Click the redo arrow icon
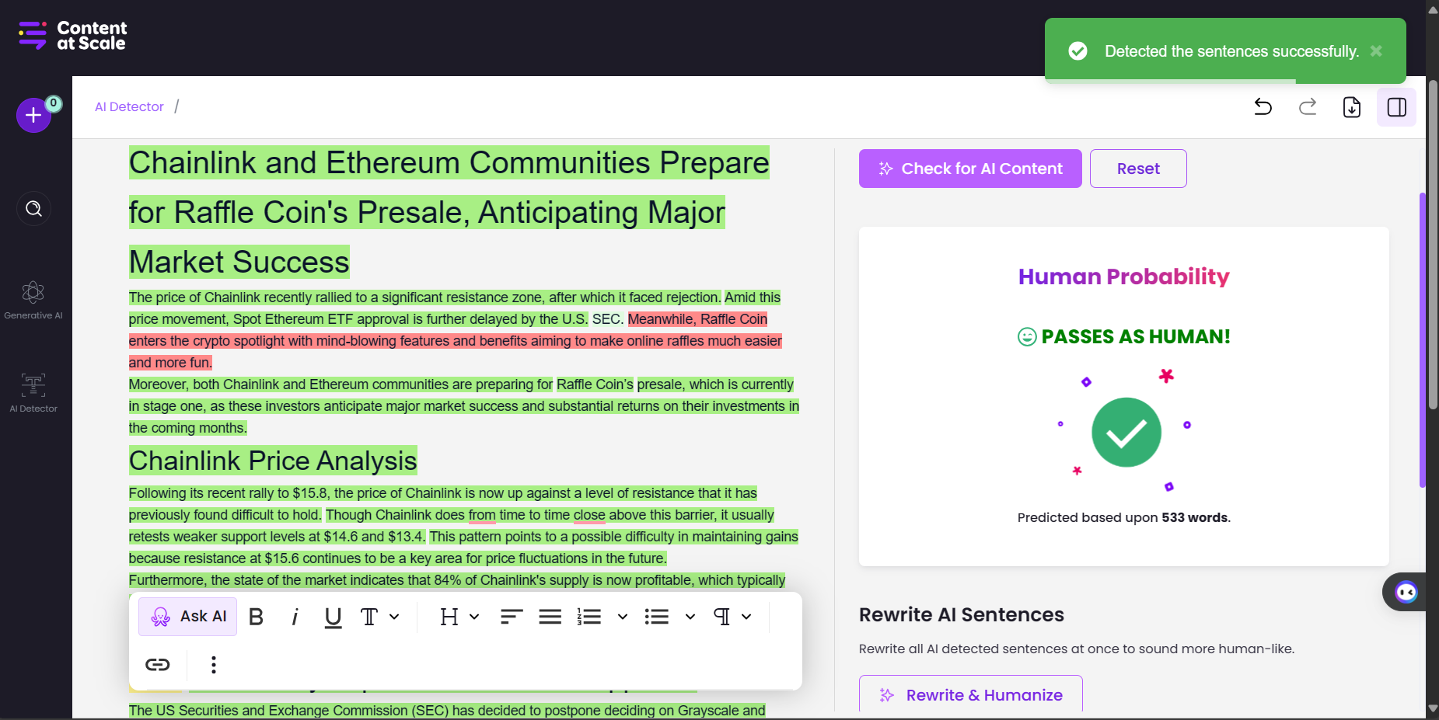The width and height of the screenshot is (1439, 720). pos(1308,107)
